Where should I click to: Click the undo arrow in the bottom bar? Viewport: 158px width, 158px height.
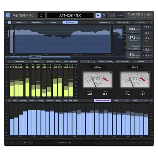(6, 142)
